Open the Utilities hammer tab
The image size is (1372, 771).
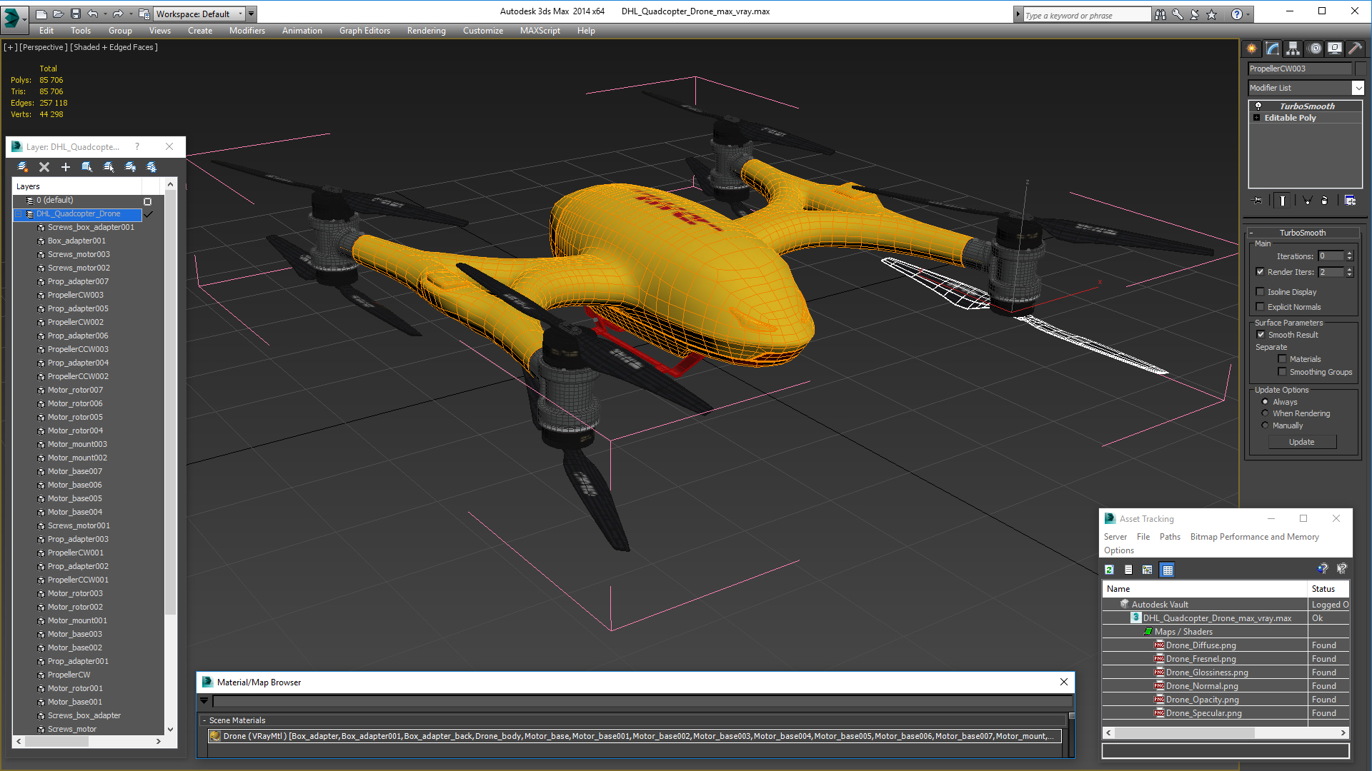click(1355, 49)
